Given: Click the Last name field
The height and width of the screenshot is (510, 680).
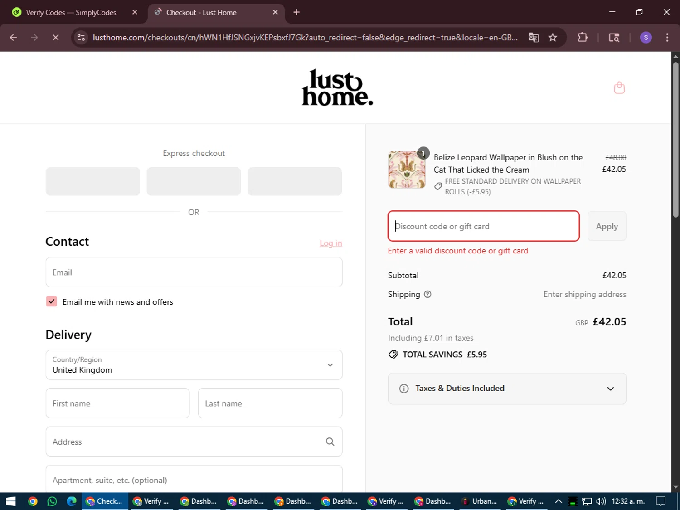Looking at the screenshot, I should point(270,403).
